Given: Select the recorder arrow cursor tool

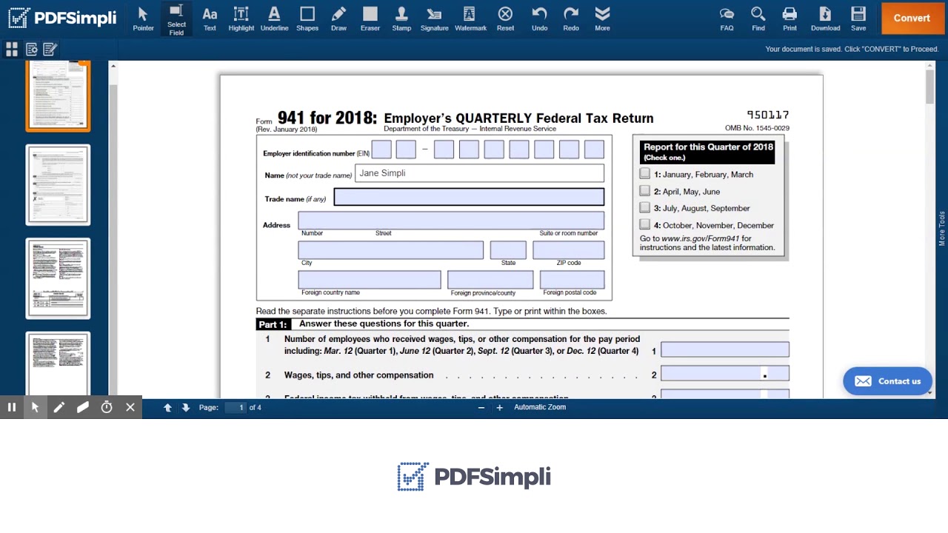Looking at the screenshot, I should 35,407.
